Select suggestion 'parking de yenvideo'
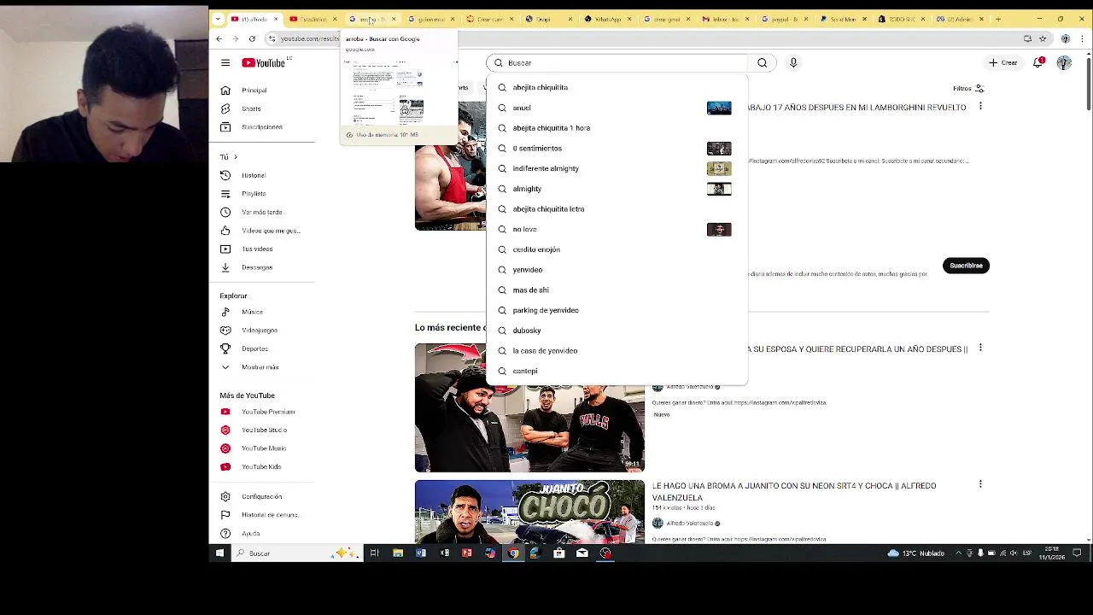Viewport: 1093px width, 615px height. [617, 310]
